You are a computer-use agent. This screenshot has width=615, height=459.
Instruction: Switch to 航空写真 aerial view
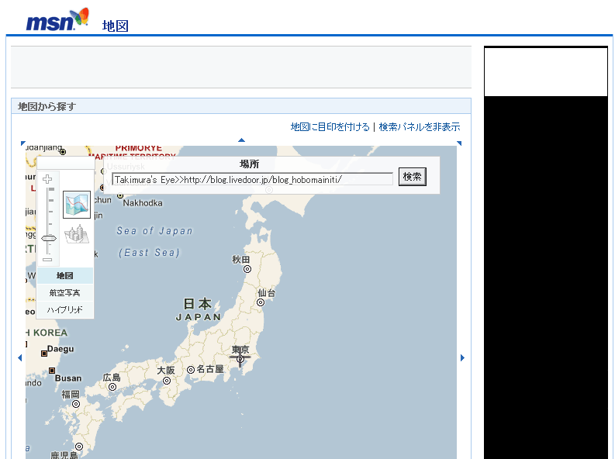click(x=64, y=293)
